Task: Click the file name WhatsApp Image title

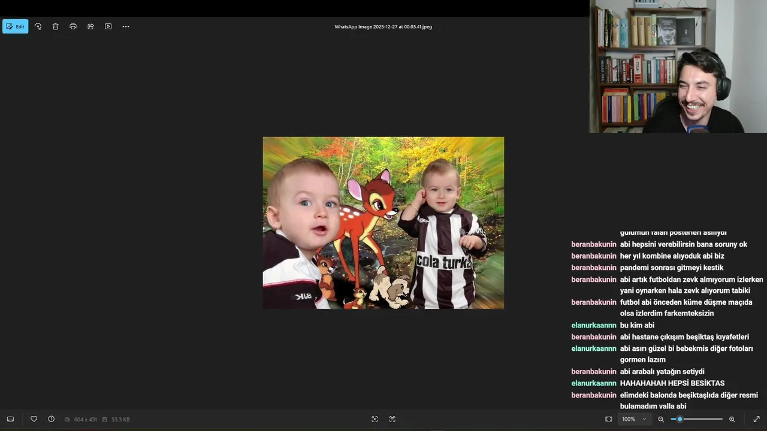Action: click(383, 27)
